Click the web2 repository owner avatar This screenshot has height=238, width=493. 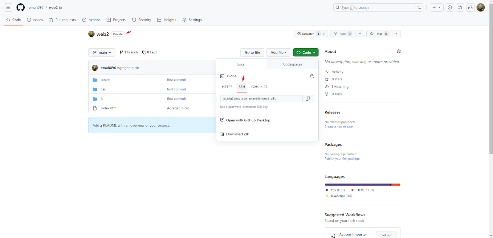[x=91, y=34]
